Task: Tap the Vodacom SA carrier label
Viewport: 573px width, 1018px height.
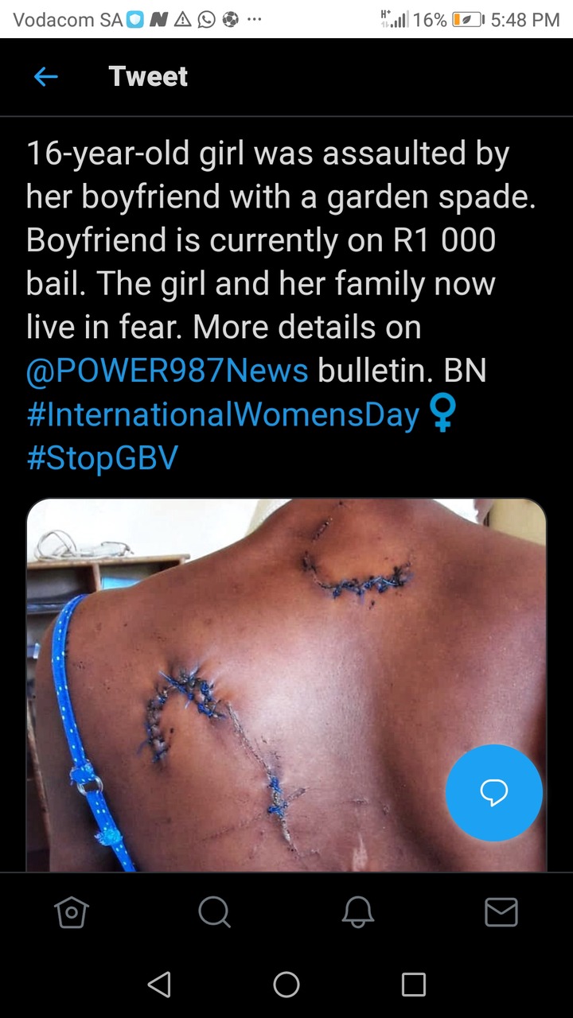Action: pyautogui.click(x=68, y=20)
